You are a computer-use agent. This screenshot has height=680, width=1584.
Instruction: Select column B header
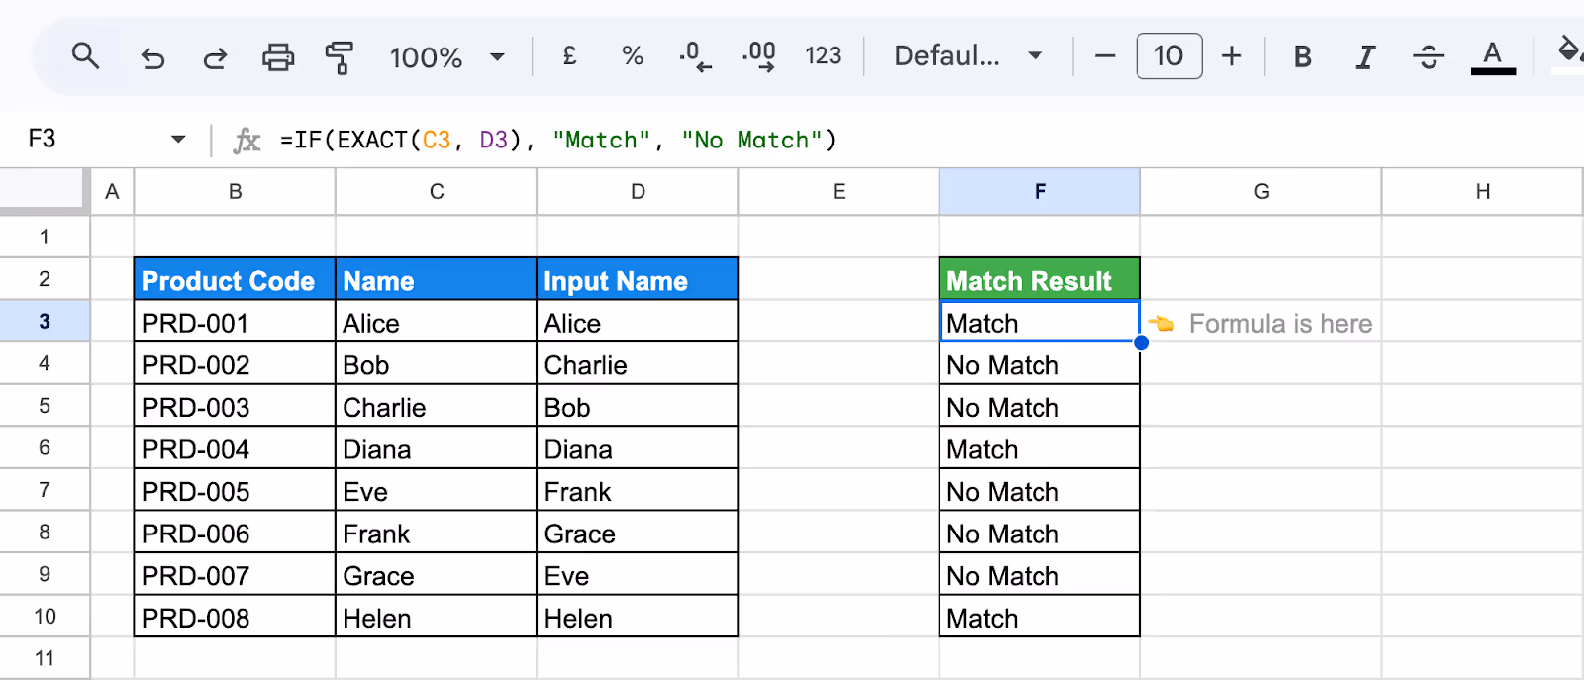point(235,192)
